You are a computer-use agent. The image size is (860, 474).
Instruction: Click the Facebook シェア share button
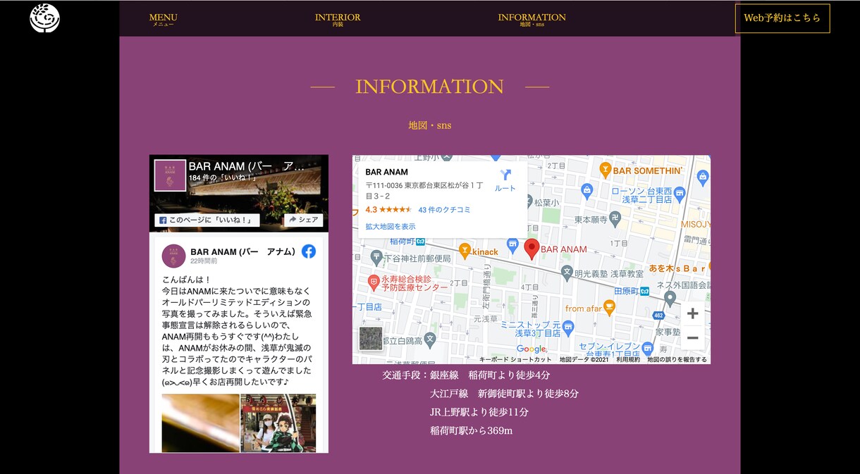(x=303, y=220)
